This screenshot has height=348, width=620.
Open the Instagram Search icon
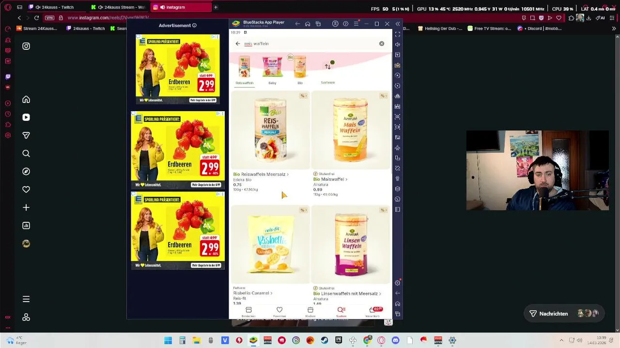(26, 154)
